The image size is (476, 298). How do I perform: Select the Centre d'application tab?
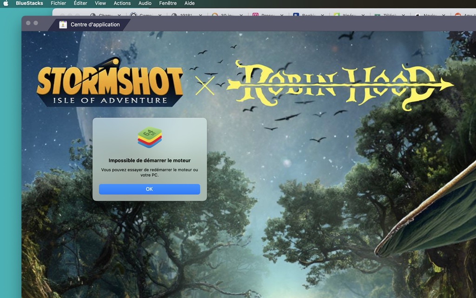click(90, 25)
